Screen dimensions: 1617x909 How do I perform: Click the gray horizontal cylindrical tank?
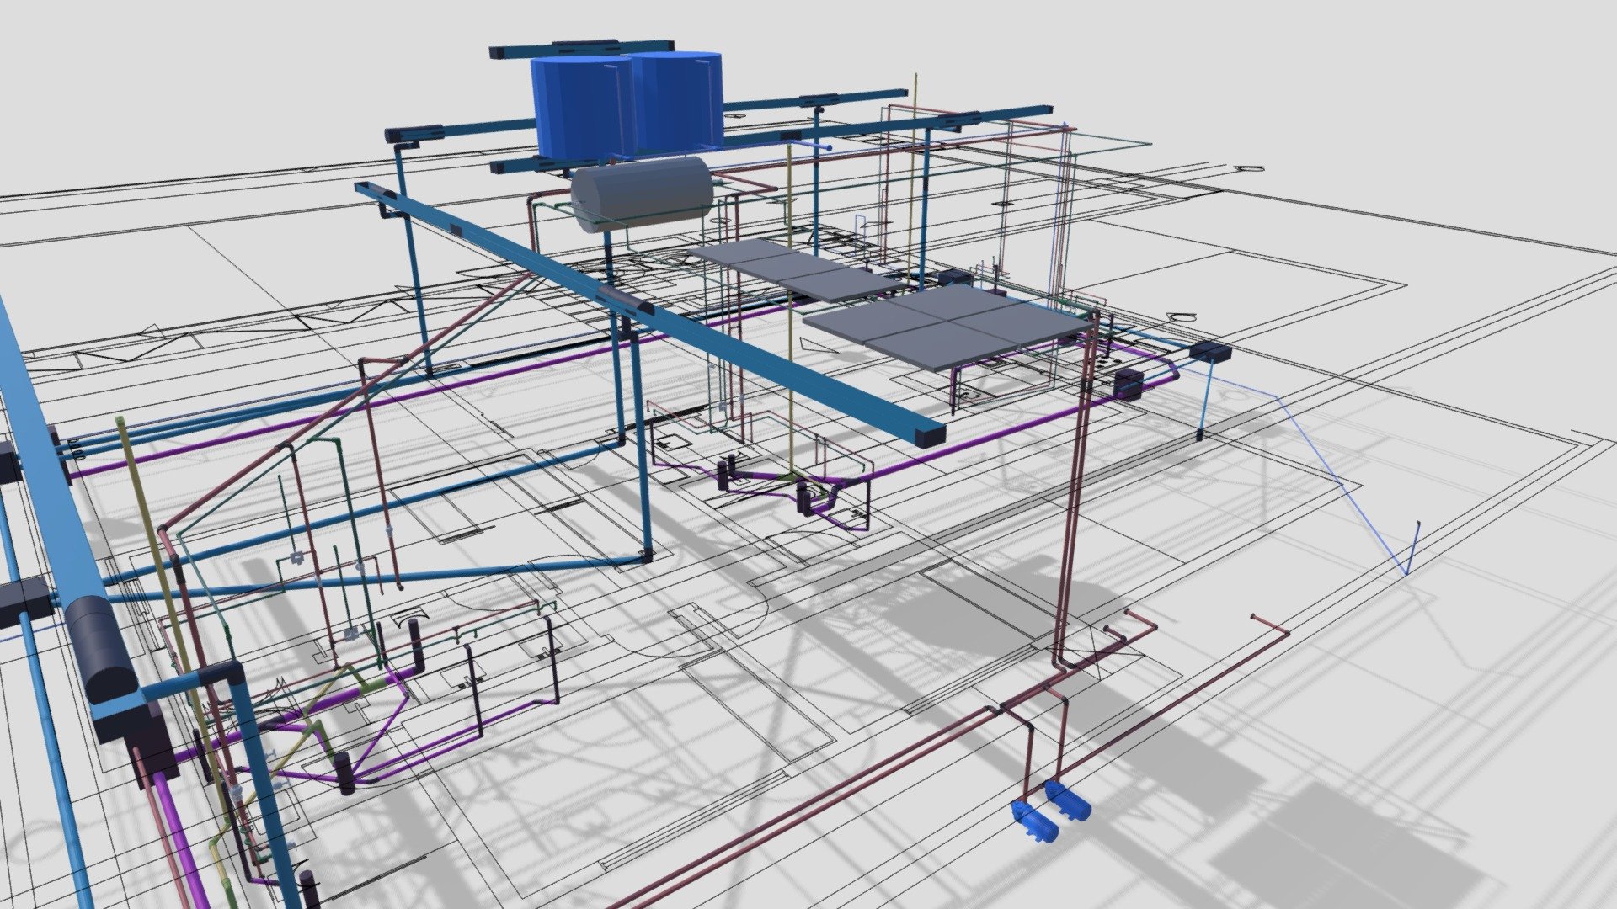tap(642, 194)
